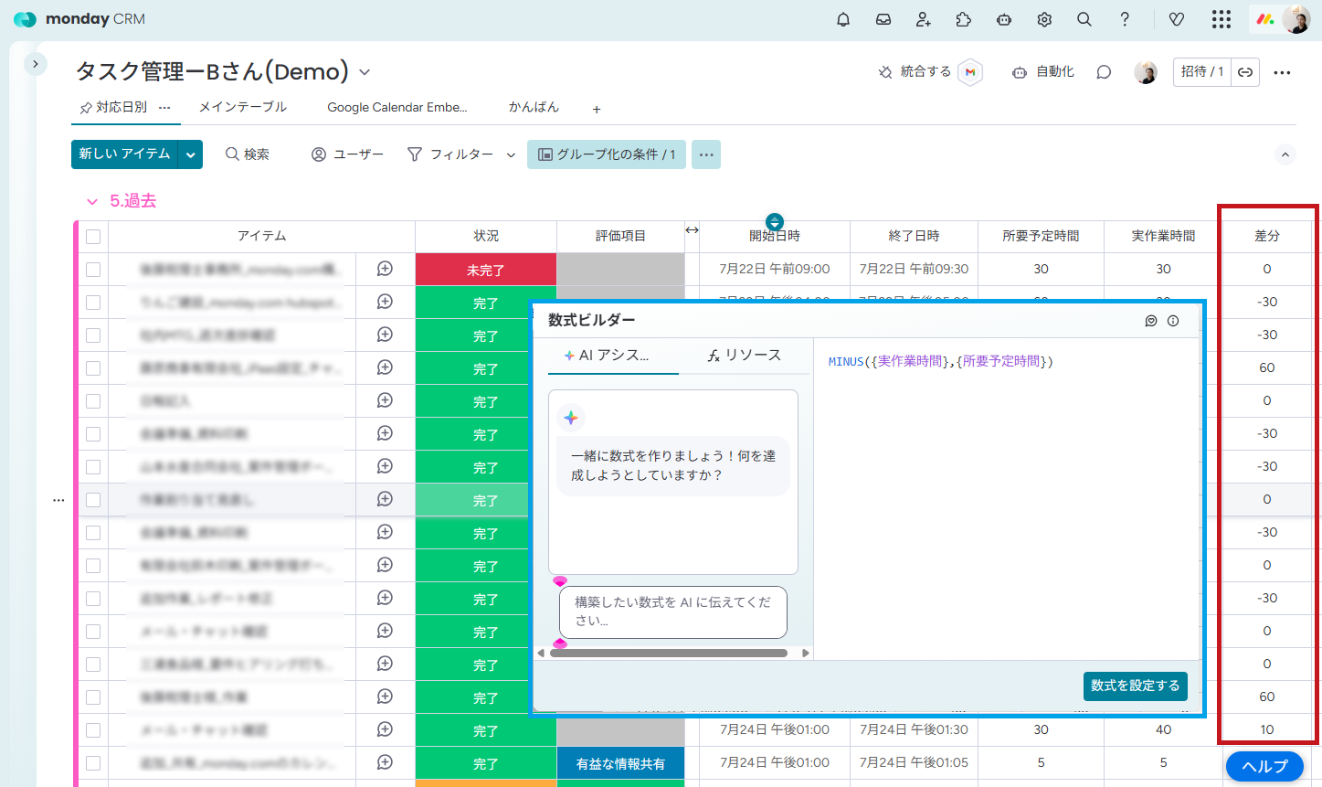Collapse the 5.過去 group

coord(91,201)
